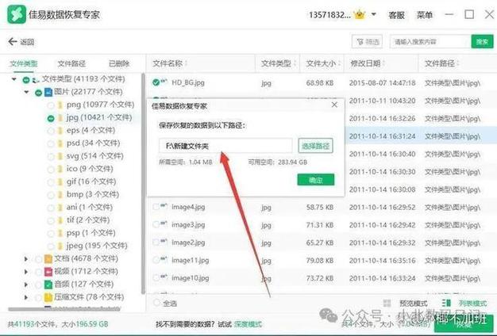This screenshot has width=497, height=336.
Task: Sort by the 修改日期 column header
Action: coord(368,63)
